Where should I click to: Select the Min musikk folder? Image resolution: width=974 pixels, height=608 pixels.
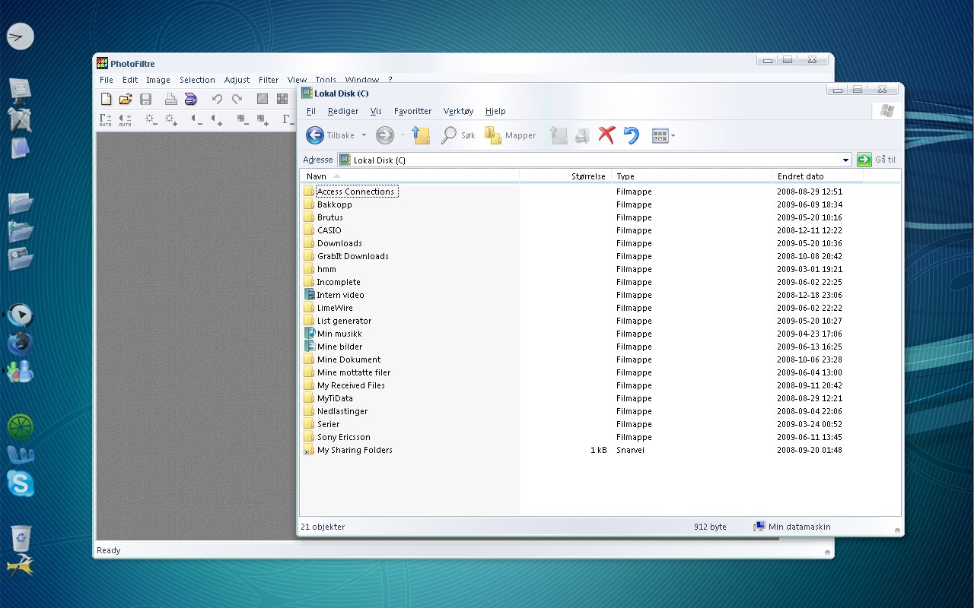(x=333, y=334)
